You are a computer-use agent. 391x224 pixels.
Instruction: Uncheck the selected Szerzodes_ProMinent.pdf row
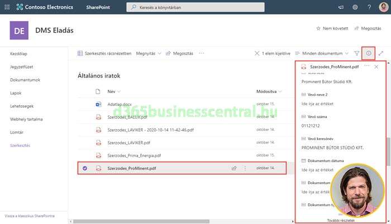coord(84,168)
